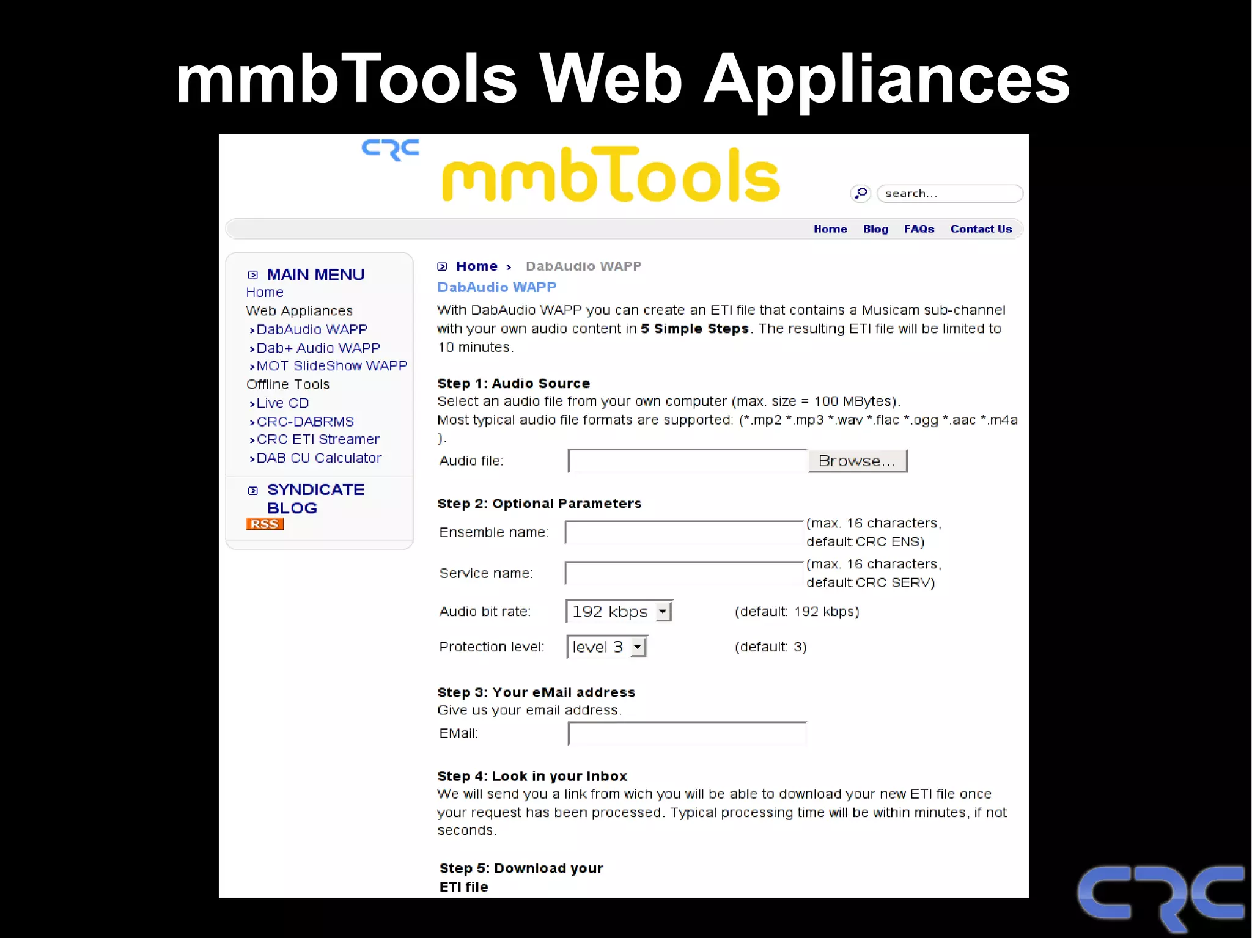1252x938 pixels.
Task: Click Web Appliances label in sidebar
Action: (x=299, y=311)
